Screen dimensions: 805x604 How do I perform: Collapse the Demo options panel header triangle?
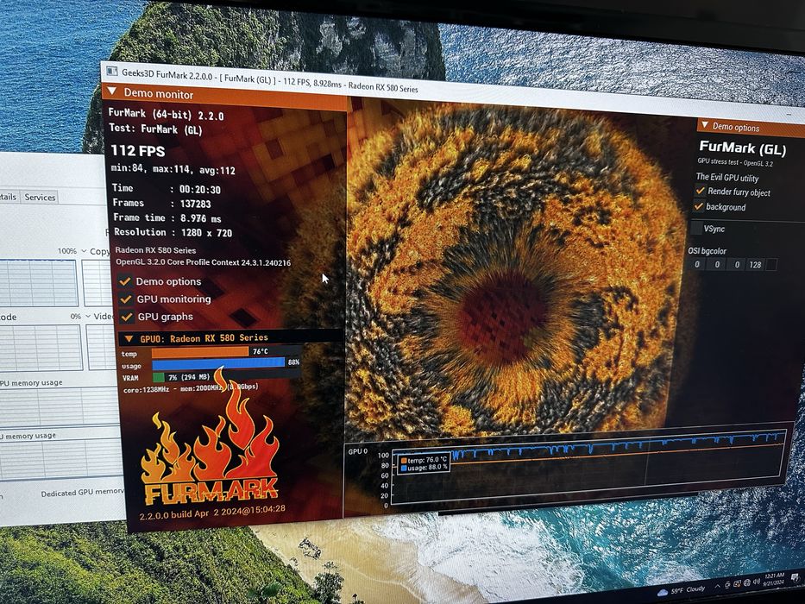point(705,125)
